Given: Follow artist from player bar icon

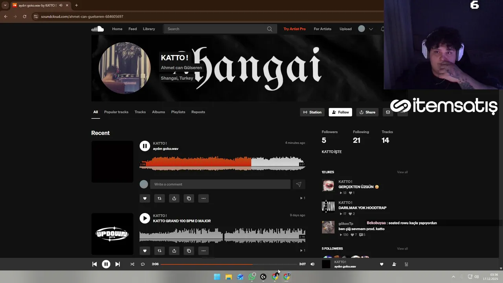Looking at the screenshot, I should (x=394, y=264).
